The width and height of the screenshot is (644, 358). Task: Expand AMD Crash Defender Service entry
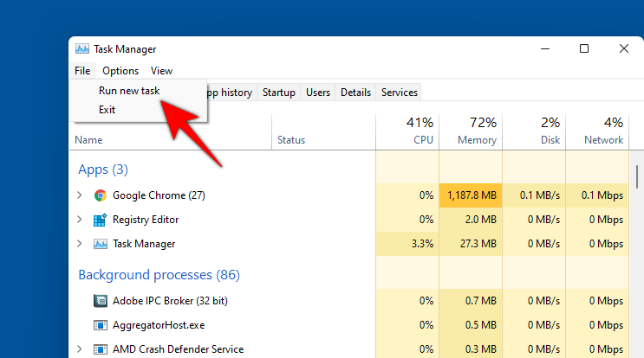click(81, 349)
